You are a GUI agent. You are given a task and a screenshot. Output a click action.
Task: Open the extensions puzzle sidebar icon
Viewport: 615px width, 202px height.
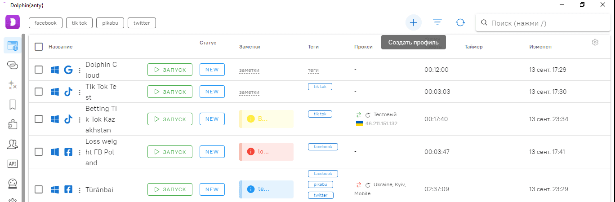click(x=13, y=124)
